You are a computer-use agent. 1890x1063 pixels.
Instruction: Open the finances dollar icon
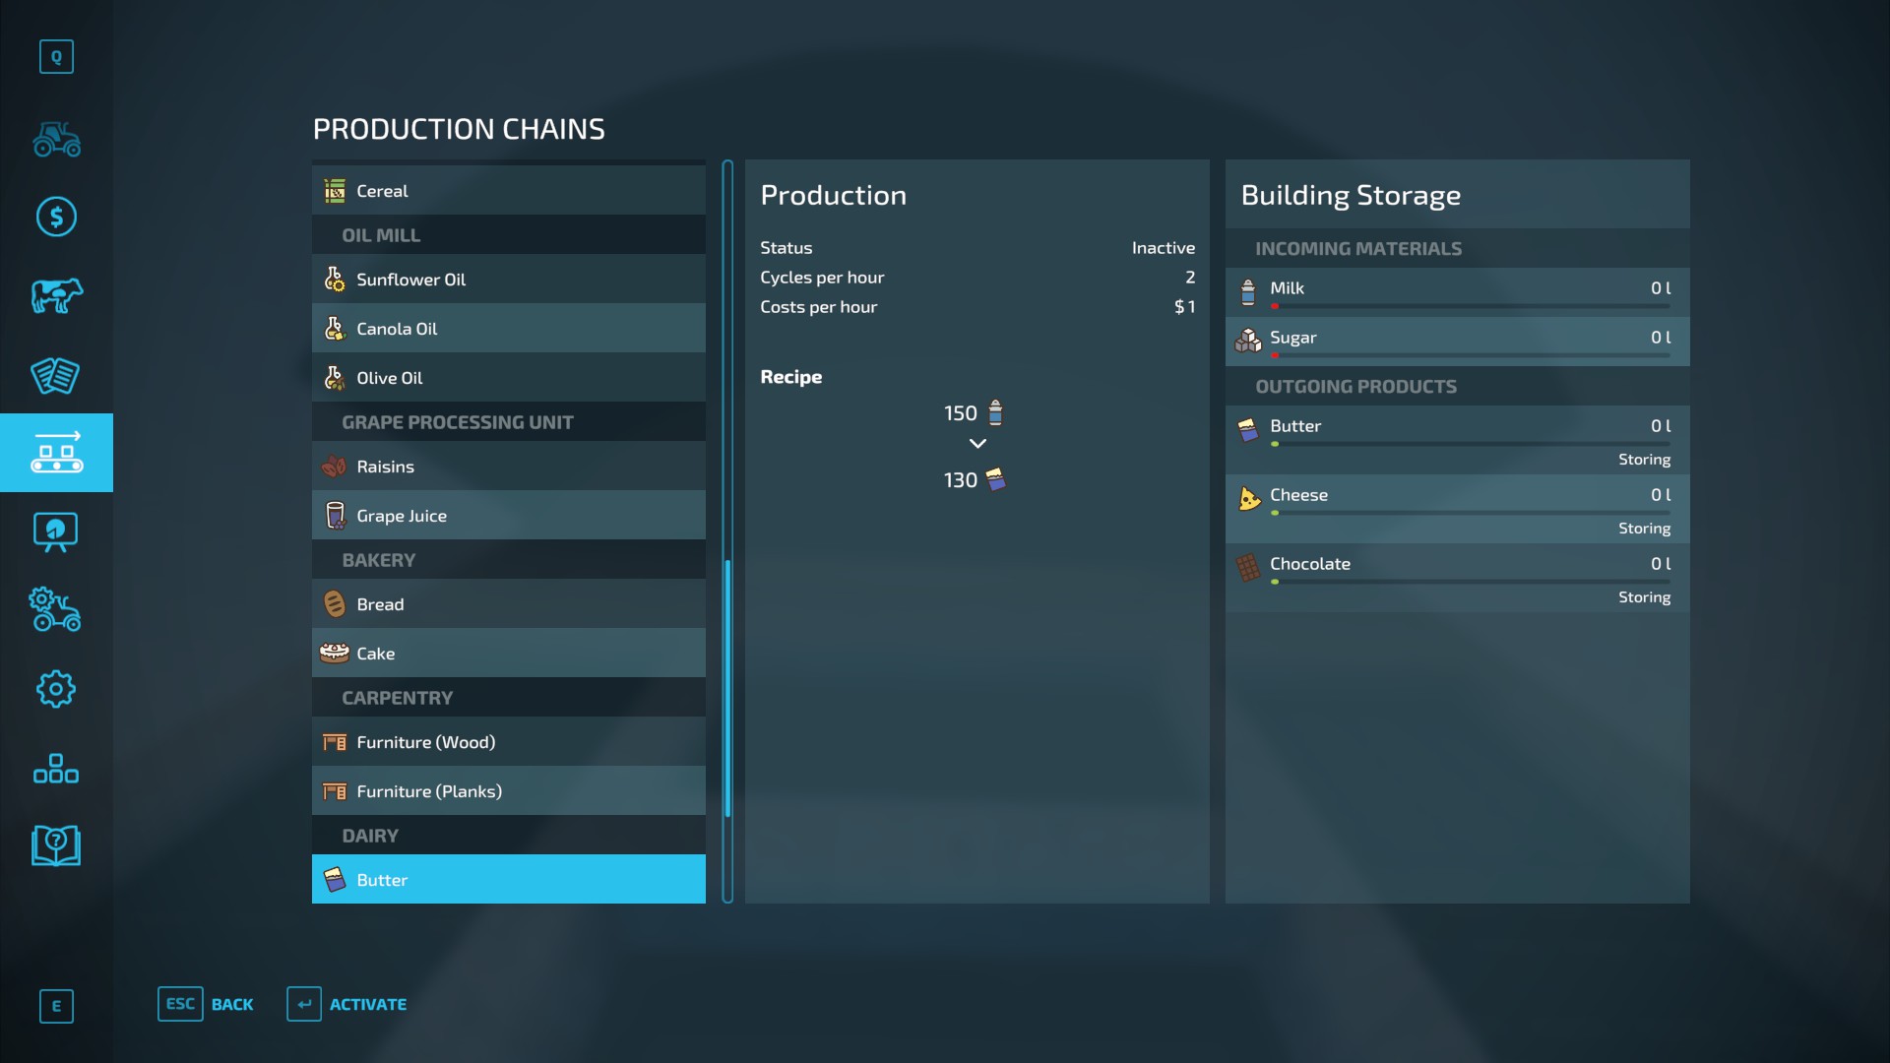click(56, 217)
